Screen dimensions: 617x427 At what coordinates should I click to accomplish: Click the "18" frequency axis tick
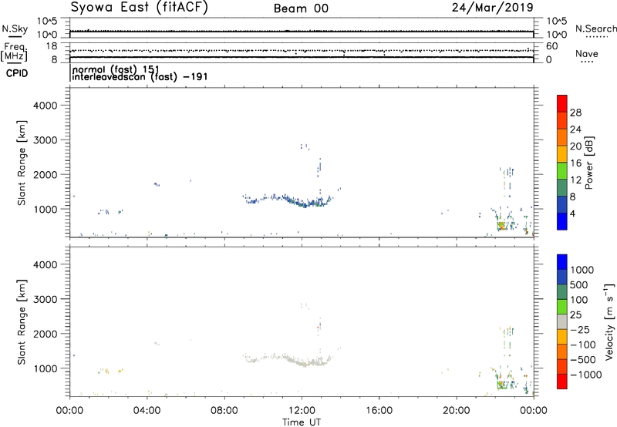(52, 46)
